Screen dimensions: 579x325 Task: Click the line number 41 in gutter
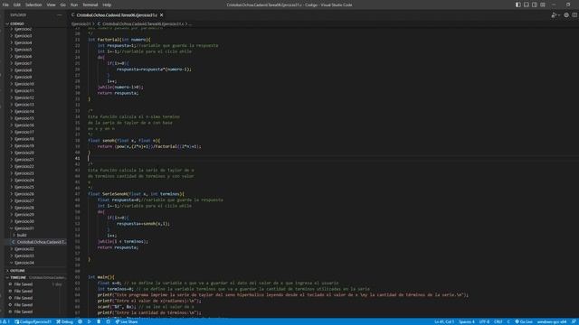77,159
